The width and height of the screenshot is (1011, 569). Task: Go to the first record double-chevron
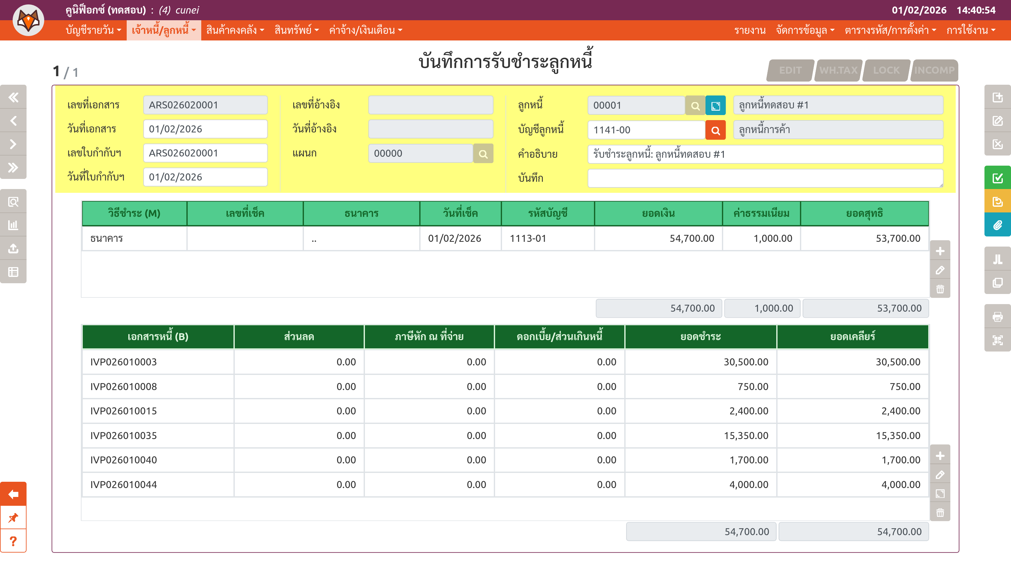(x=13, y=97)
